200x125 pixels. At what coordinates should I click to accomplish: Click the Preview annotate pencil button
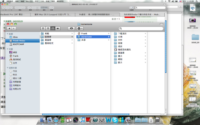(x=52, y=7)
